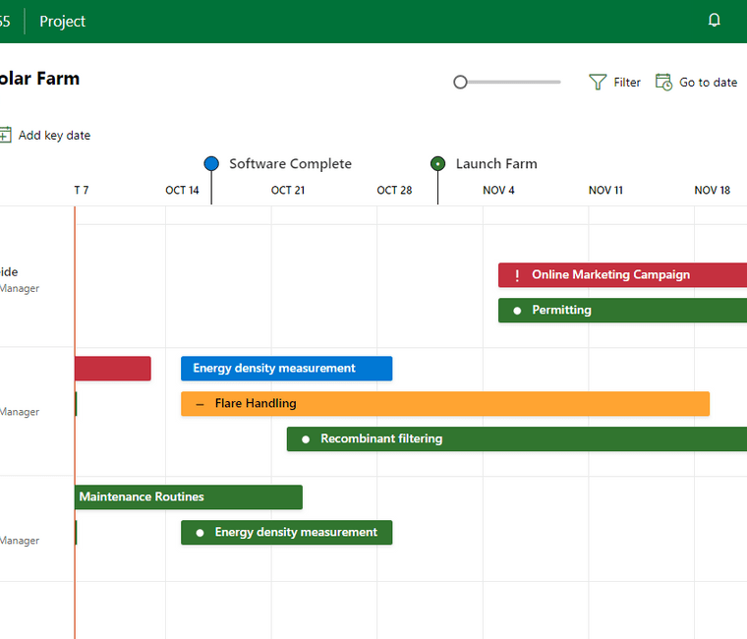This screenshot has width=747, height=639.
Task: Click the notifications bell icon
Action: click(x=715, y=21)
